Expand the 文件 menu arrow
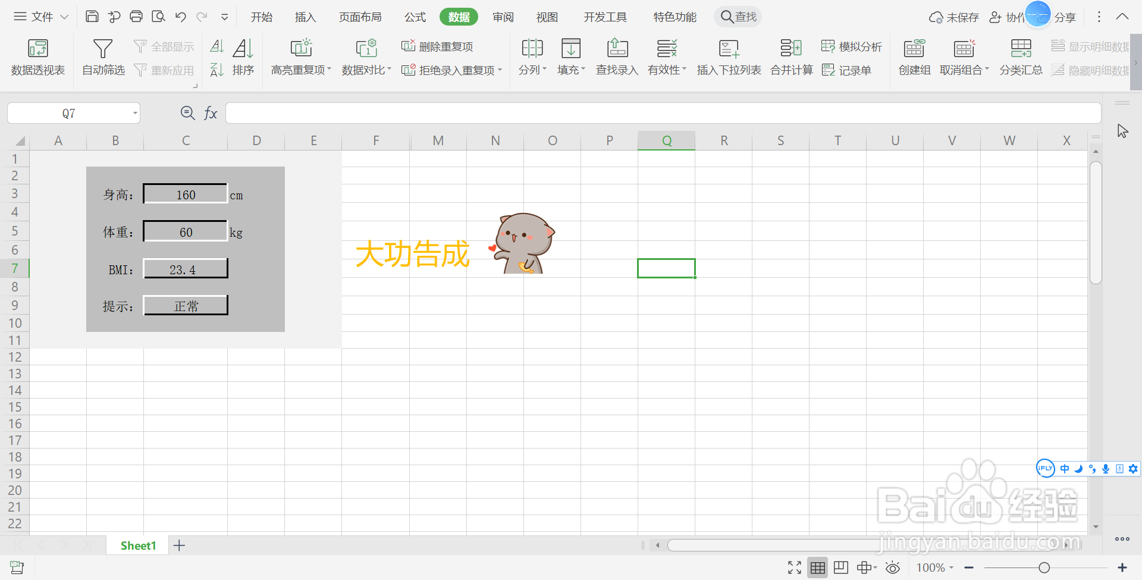This screenshot has width=1142, height=580. point(64,17)
